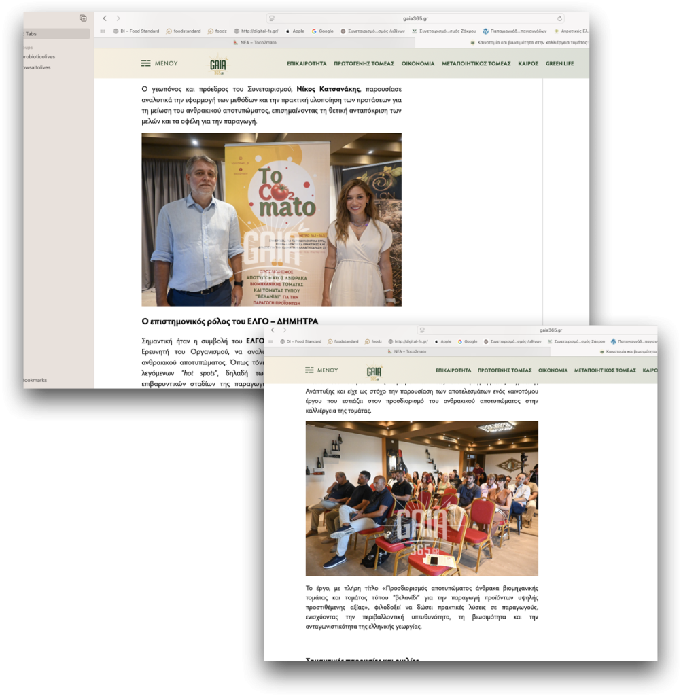Click the GAIA 365 logo in the rear window

218,64
